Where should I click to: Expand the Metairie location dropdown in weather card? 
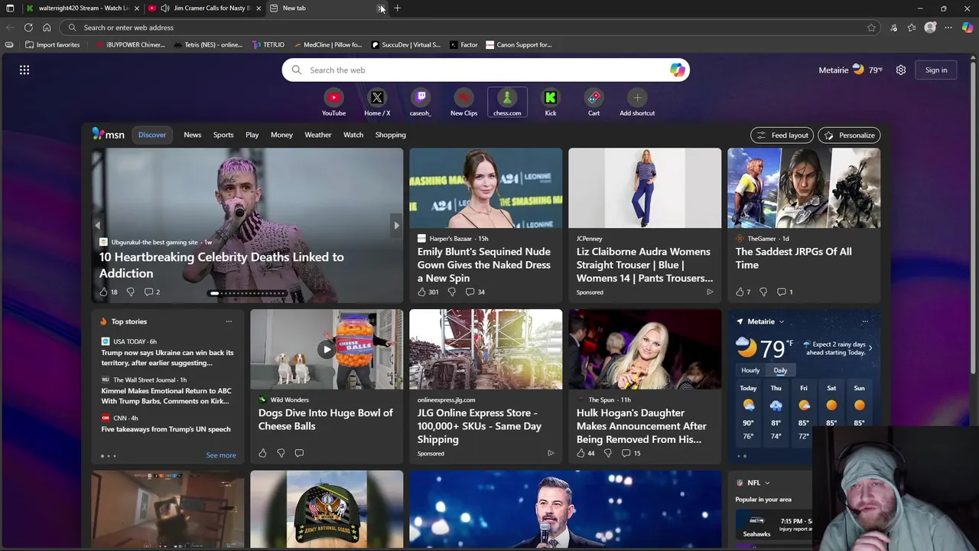(x=781, y=321)
